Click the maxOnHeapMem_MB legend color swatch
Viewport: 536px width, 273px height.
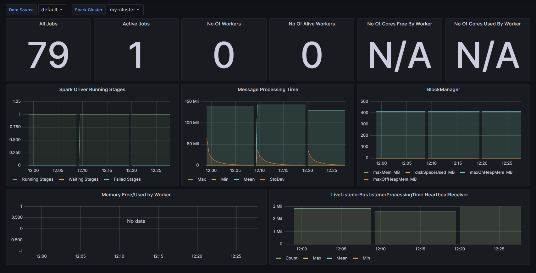click(x=462, y=172)
